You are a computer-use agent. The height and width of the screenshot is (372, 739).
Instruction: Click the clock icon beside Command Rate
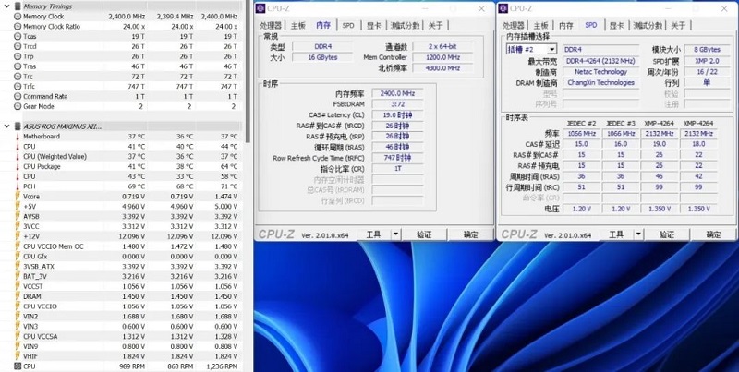click(x=18, y=96)
